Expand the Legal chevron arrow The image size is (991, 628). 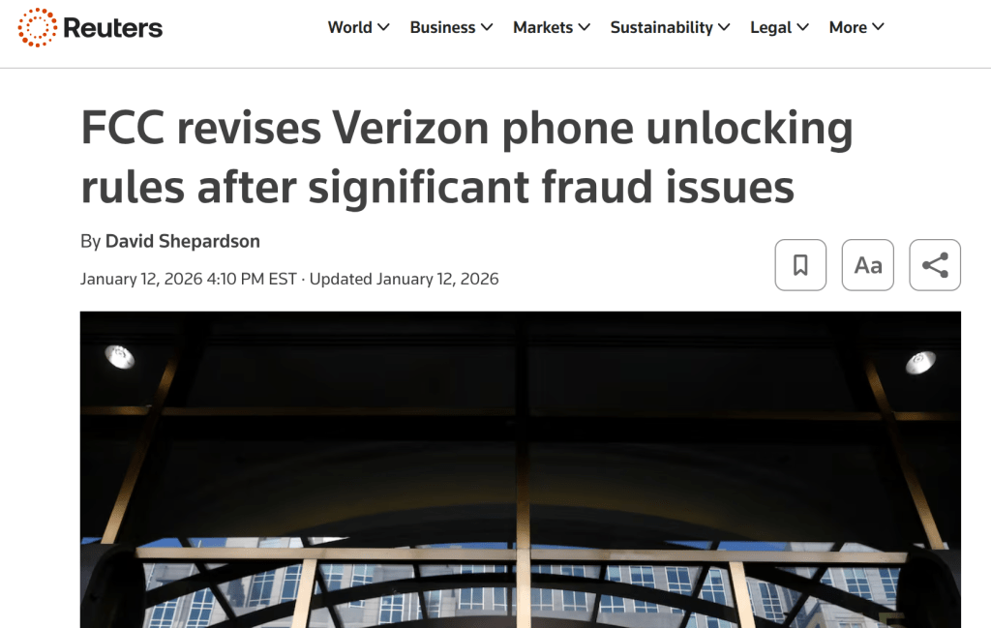pyautogui.click(x=803, y=27)
